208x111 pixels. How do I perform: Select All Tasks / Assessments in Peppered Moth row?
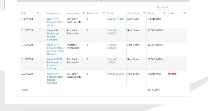click(74, 75)
